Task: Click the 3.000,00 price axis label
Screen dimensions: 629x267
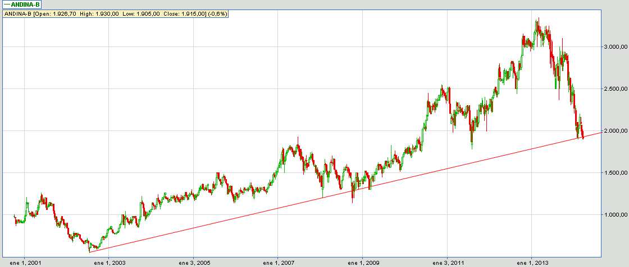Action: point(616,47)
